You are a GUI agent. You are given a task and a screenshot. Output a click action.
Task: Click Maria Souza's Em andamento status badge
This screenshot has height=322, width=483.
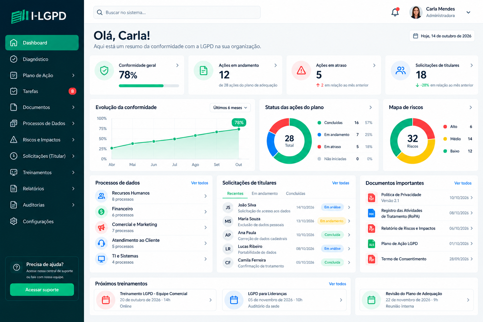click(x=332, y=221)
